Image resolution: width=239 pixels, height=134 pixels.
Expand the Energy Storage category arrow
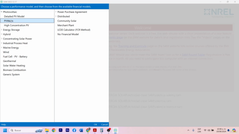[x=1, y=30]
